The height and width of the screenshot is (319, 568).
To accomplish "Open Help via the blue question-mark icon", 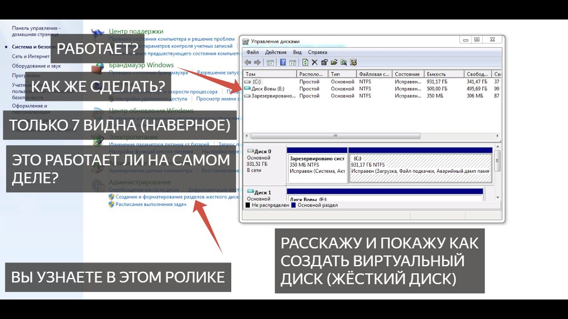I will pyautogui.click(x=283, y=62).
